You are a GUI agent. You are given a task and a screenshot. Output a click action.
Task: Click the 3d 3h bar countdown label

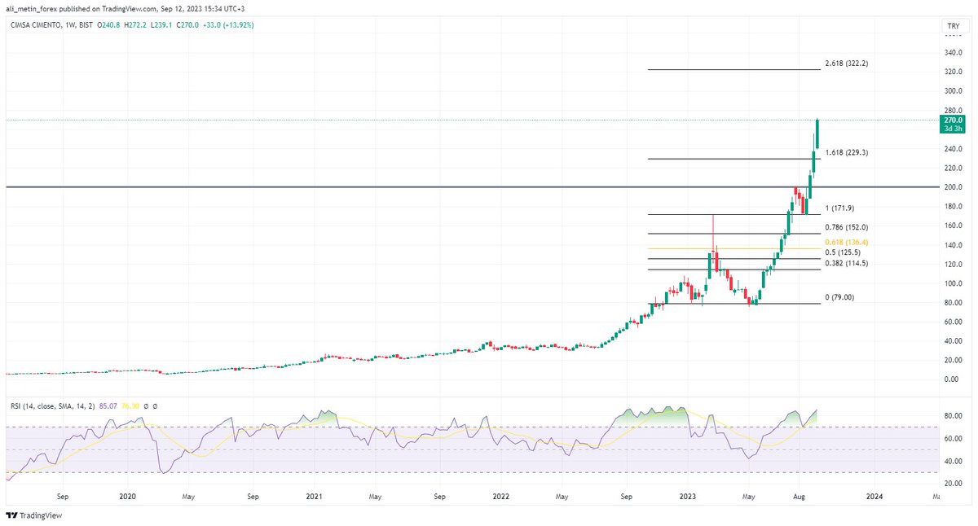pos(951,129)
